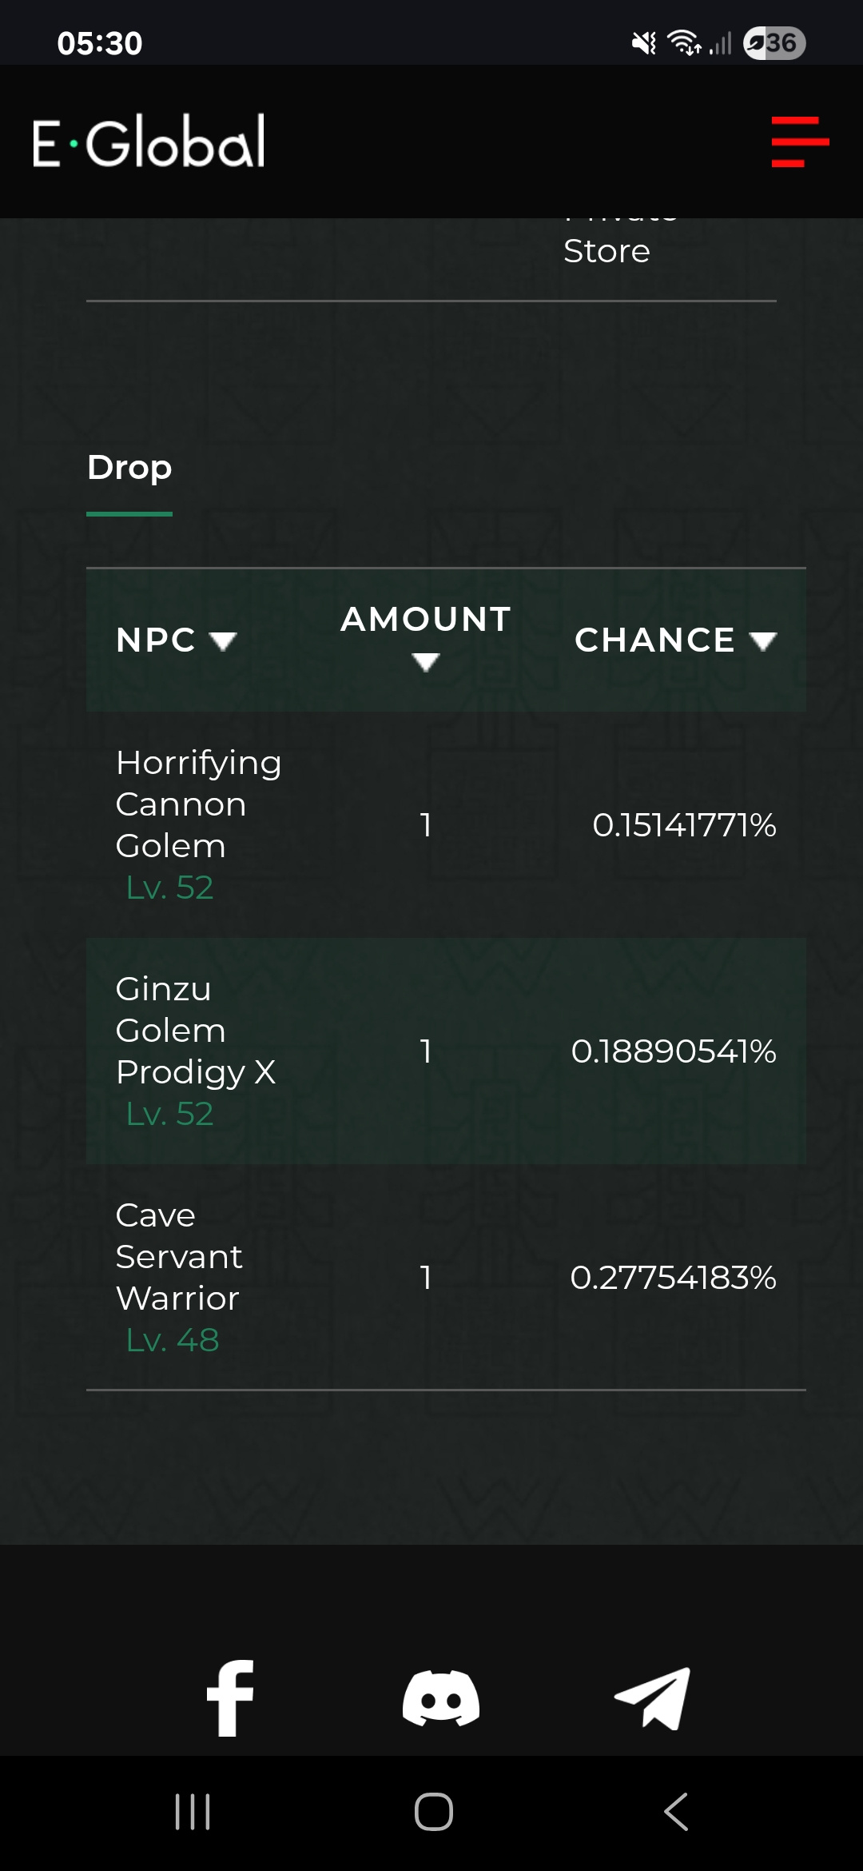The height and width of the screenshot is (1871, 863).
Task: Open the Discord server icon
Action: (441, 1698)
